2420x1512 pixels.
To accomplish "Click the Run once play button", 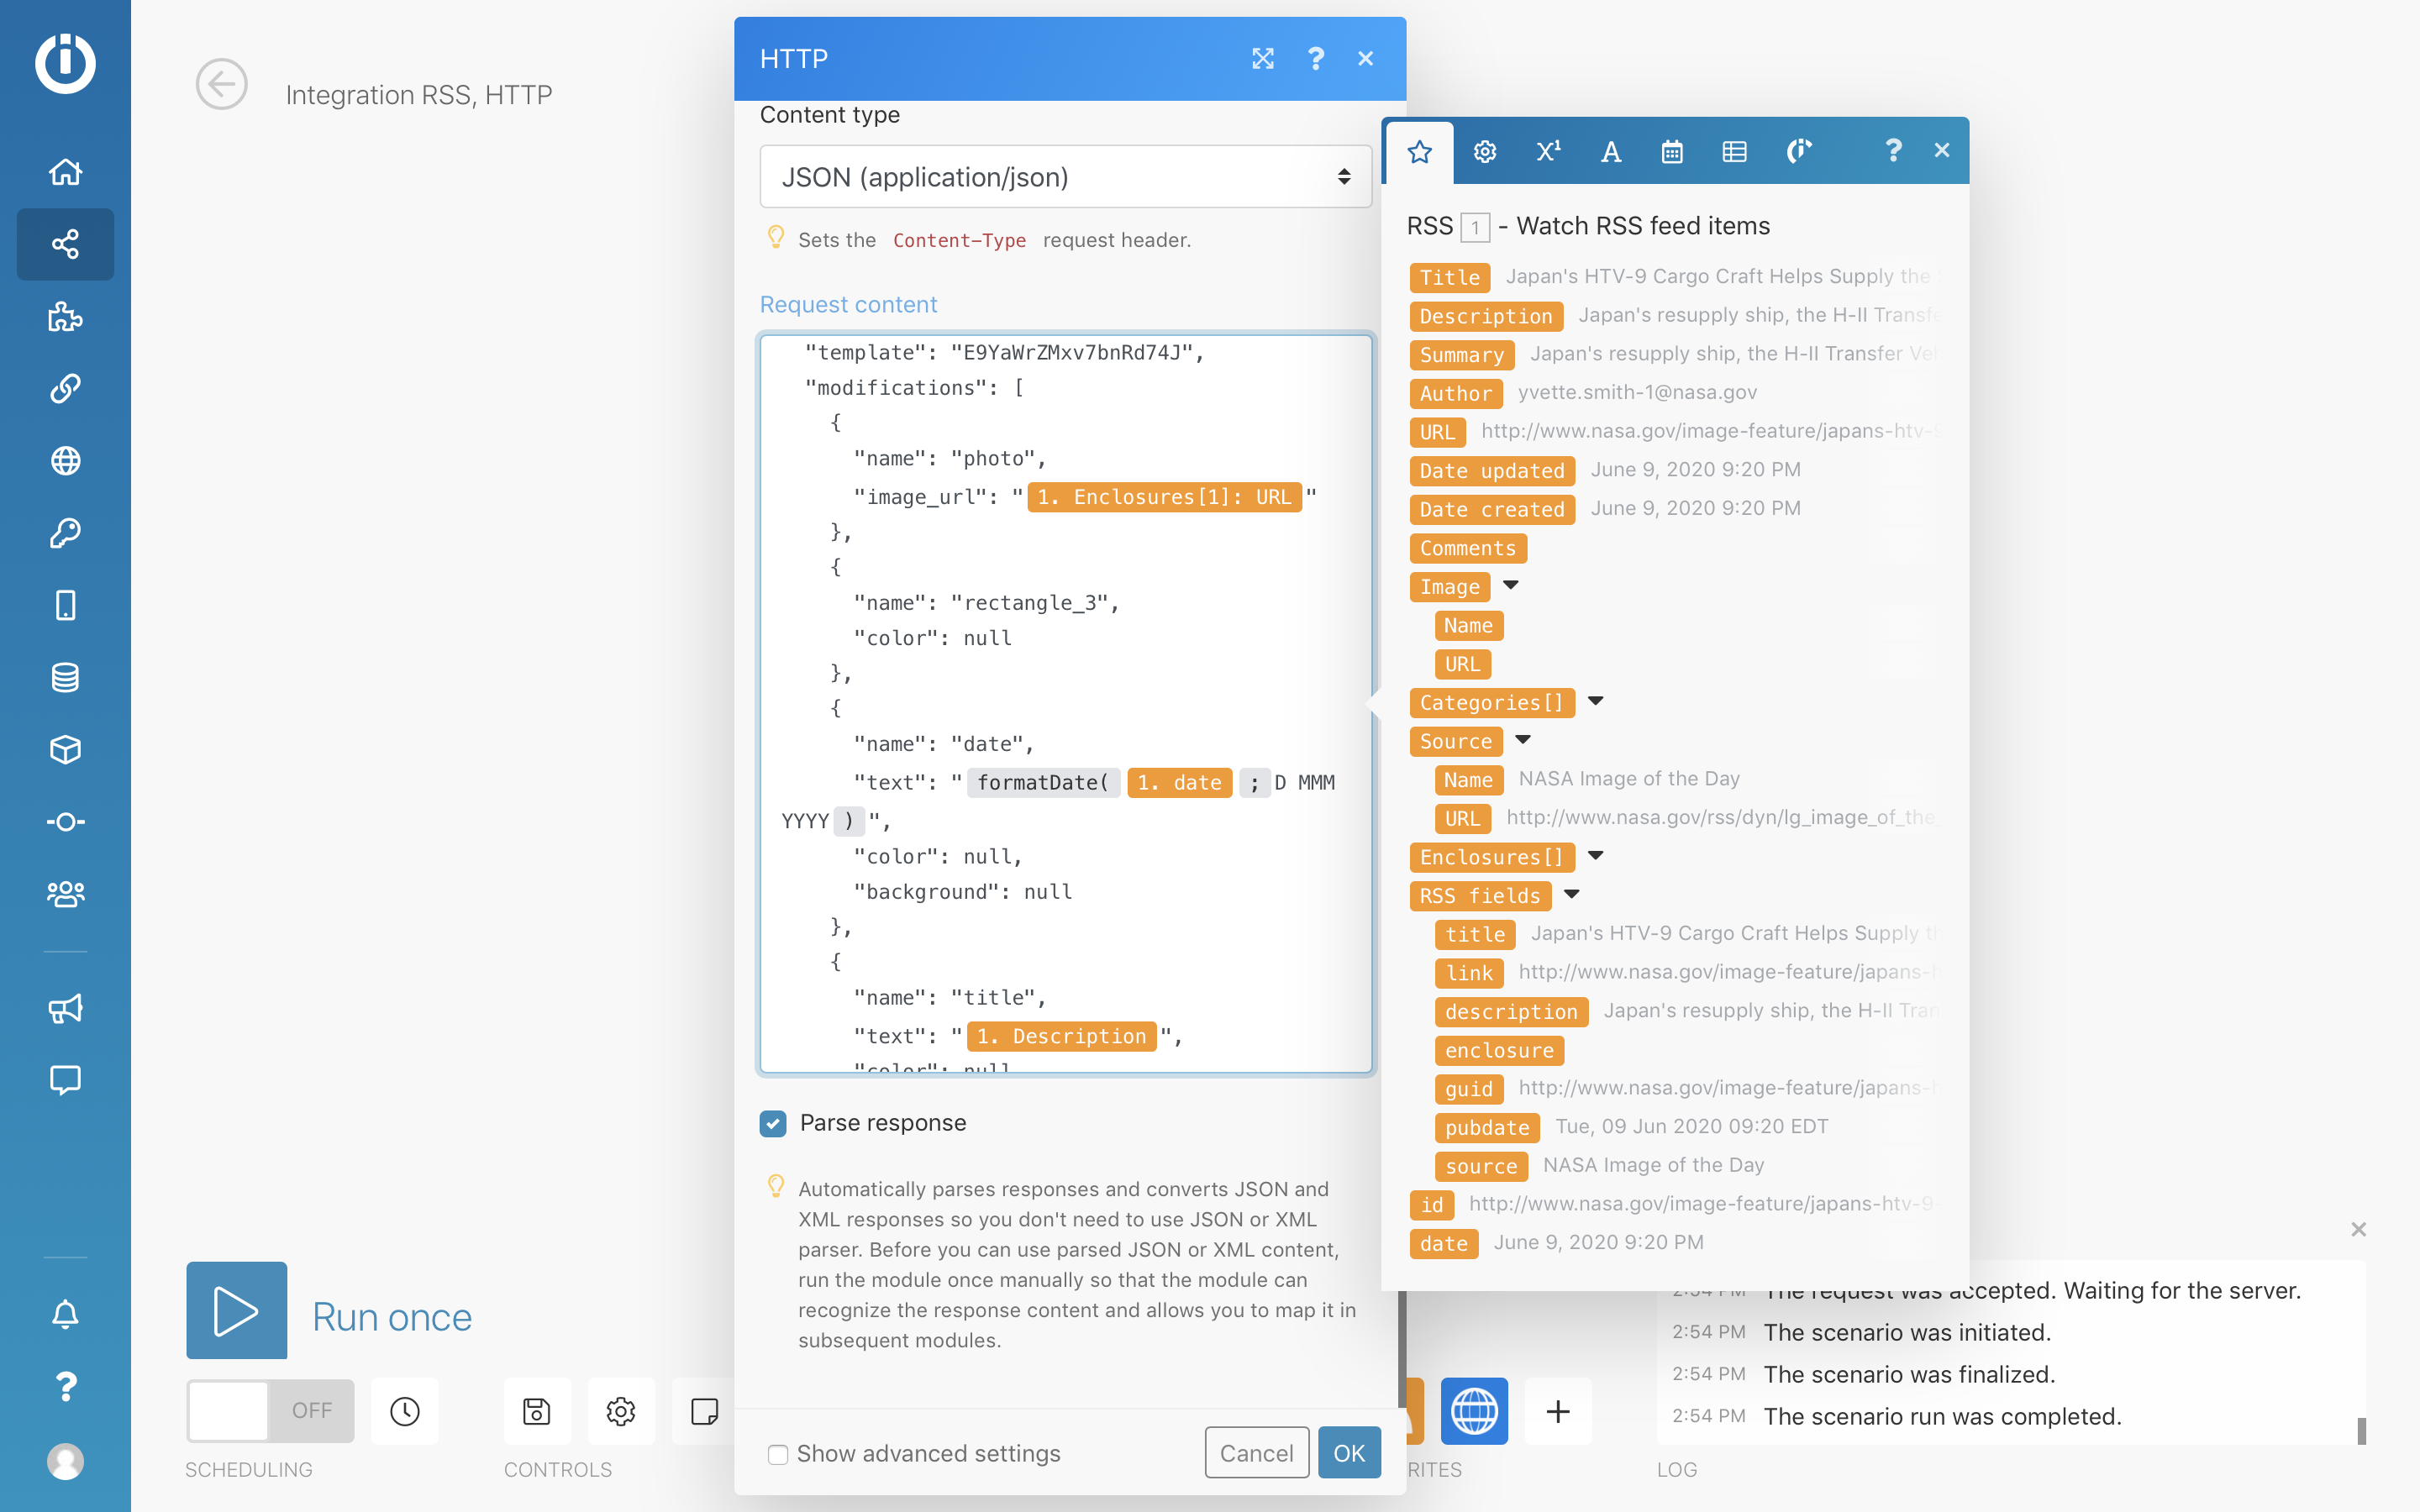I will coord(236,1310).
